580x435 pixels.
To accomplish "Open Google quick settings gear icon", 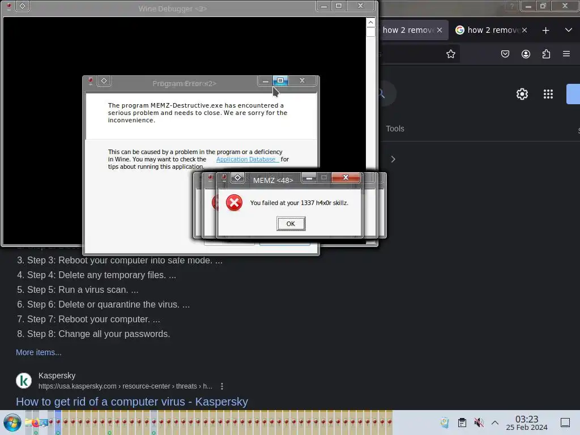I will pos(522,94).
